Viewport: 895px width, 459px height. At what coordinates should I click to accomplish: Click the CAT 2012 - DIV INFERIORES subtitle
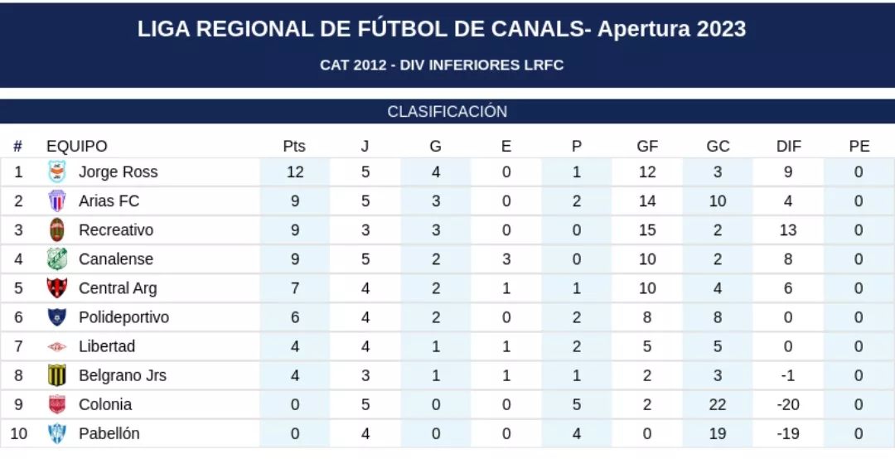(442, 65)
